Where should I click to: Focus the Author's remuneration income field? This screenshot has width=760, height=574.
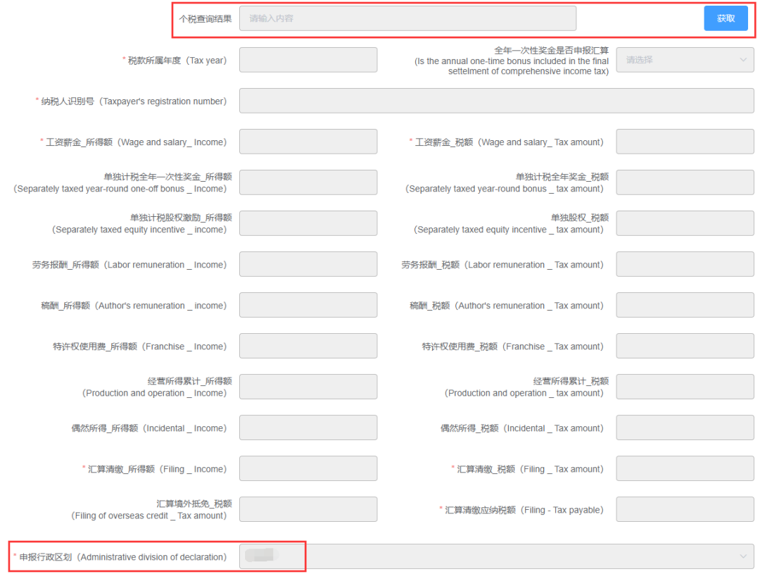[x=308, y=305]
